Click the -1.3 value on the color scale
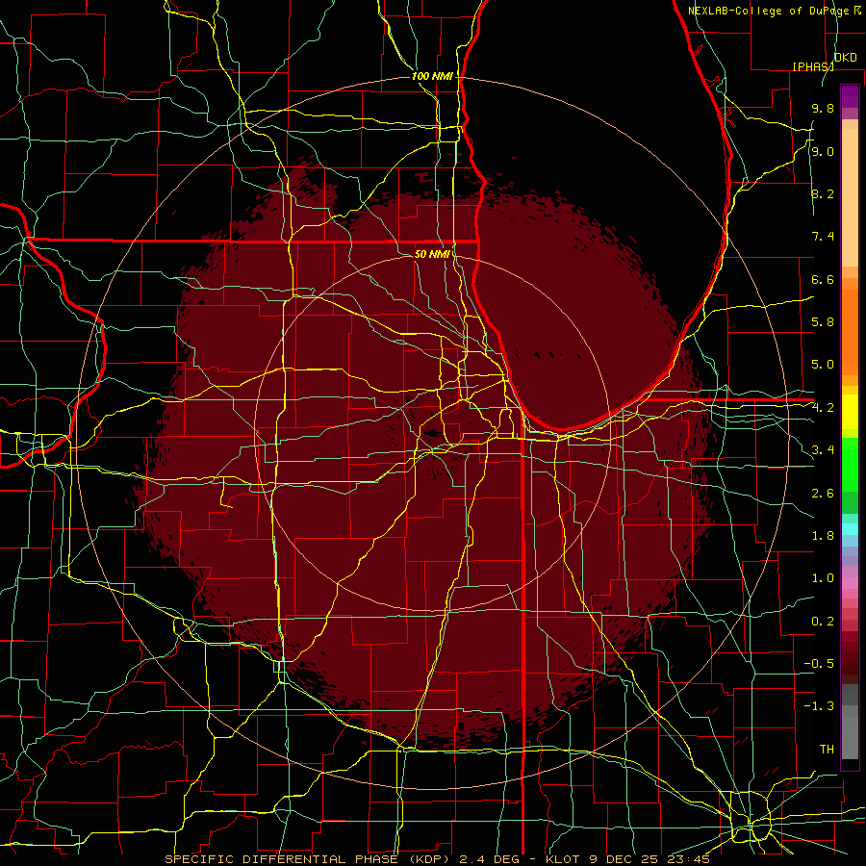Viewport: 866px width, 866px height. pos(819,706)
